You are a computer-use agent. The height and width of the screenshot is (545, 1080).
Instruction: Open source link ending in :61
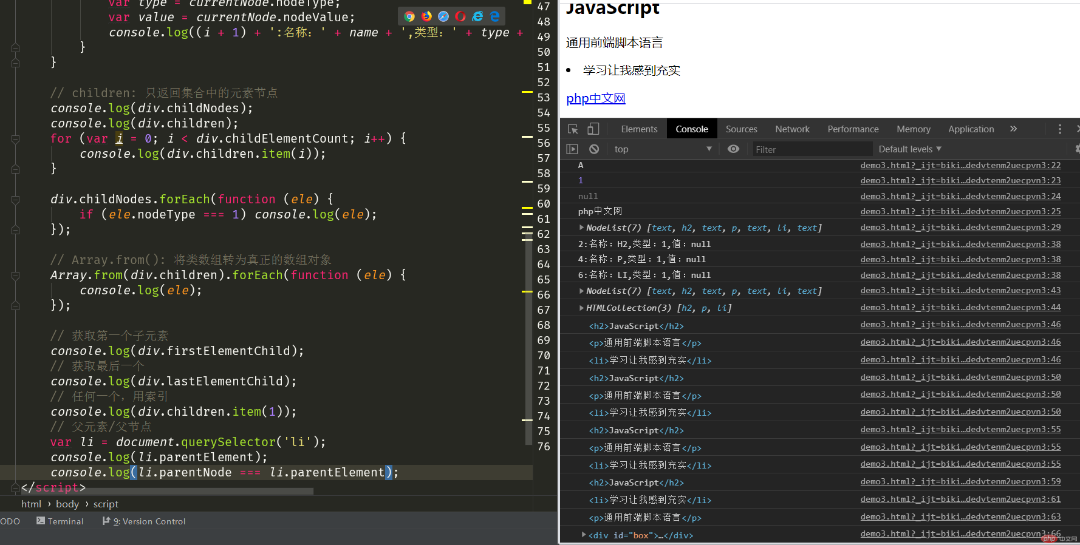coord(960,499)
